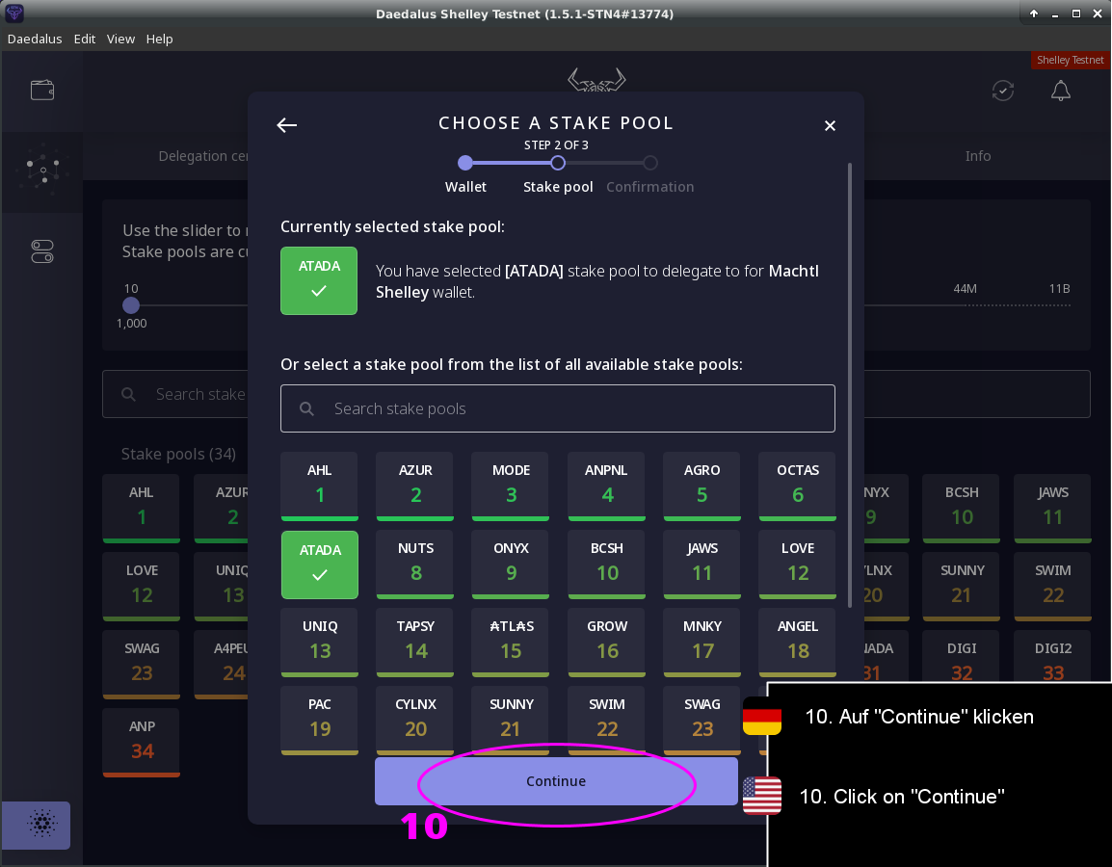Select the AGRO pool ranked 5

[x=702, y=486]
